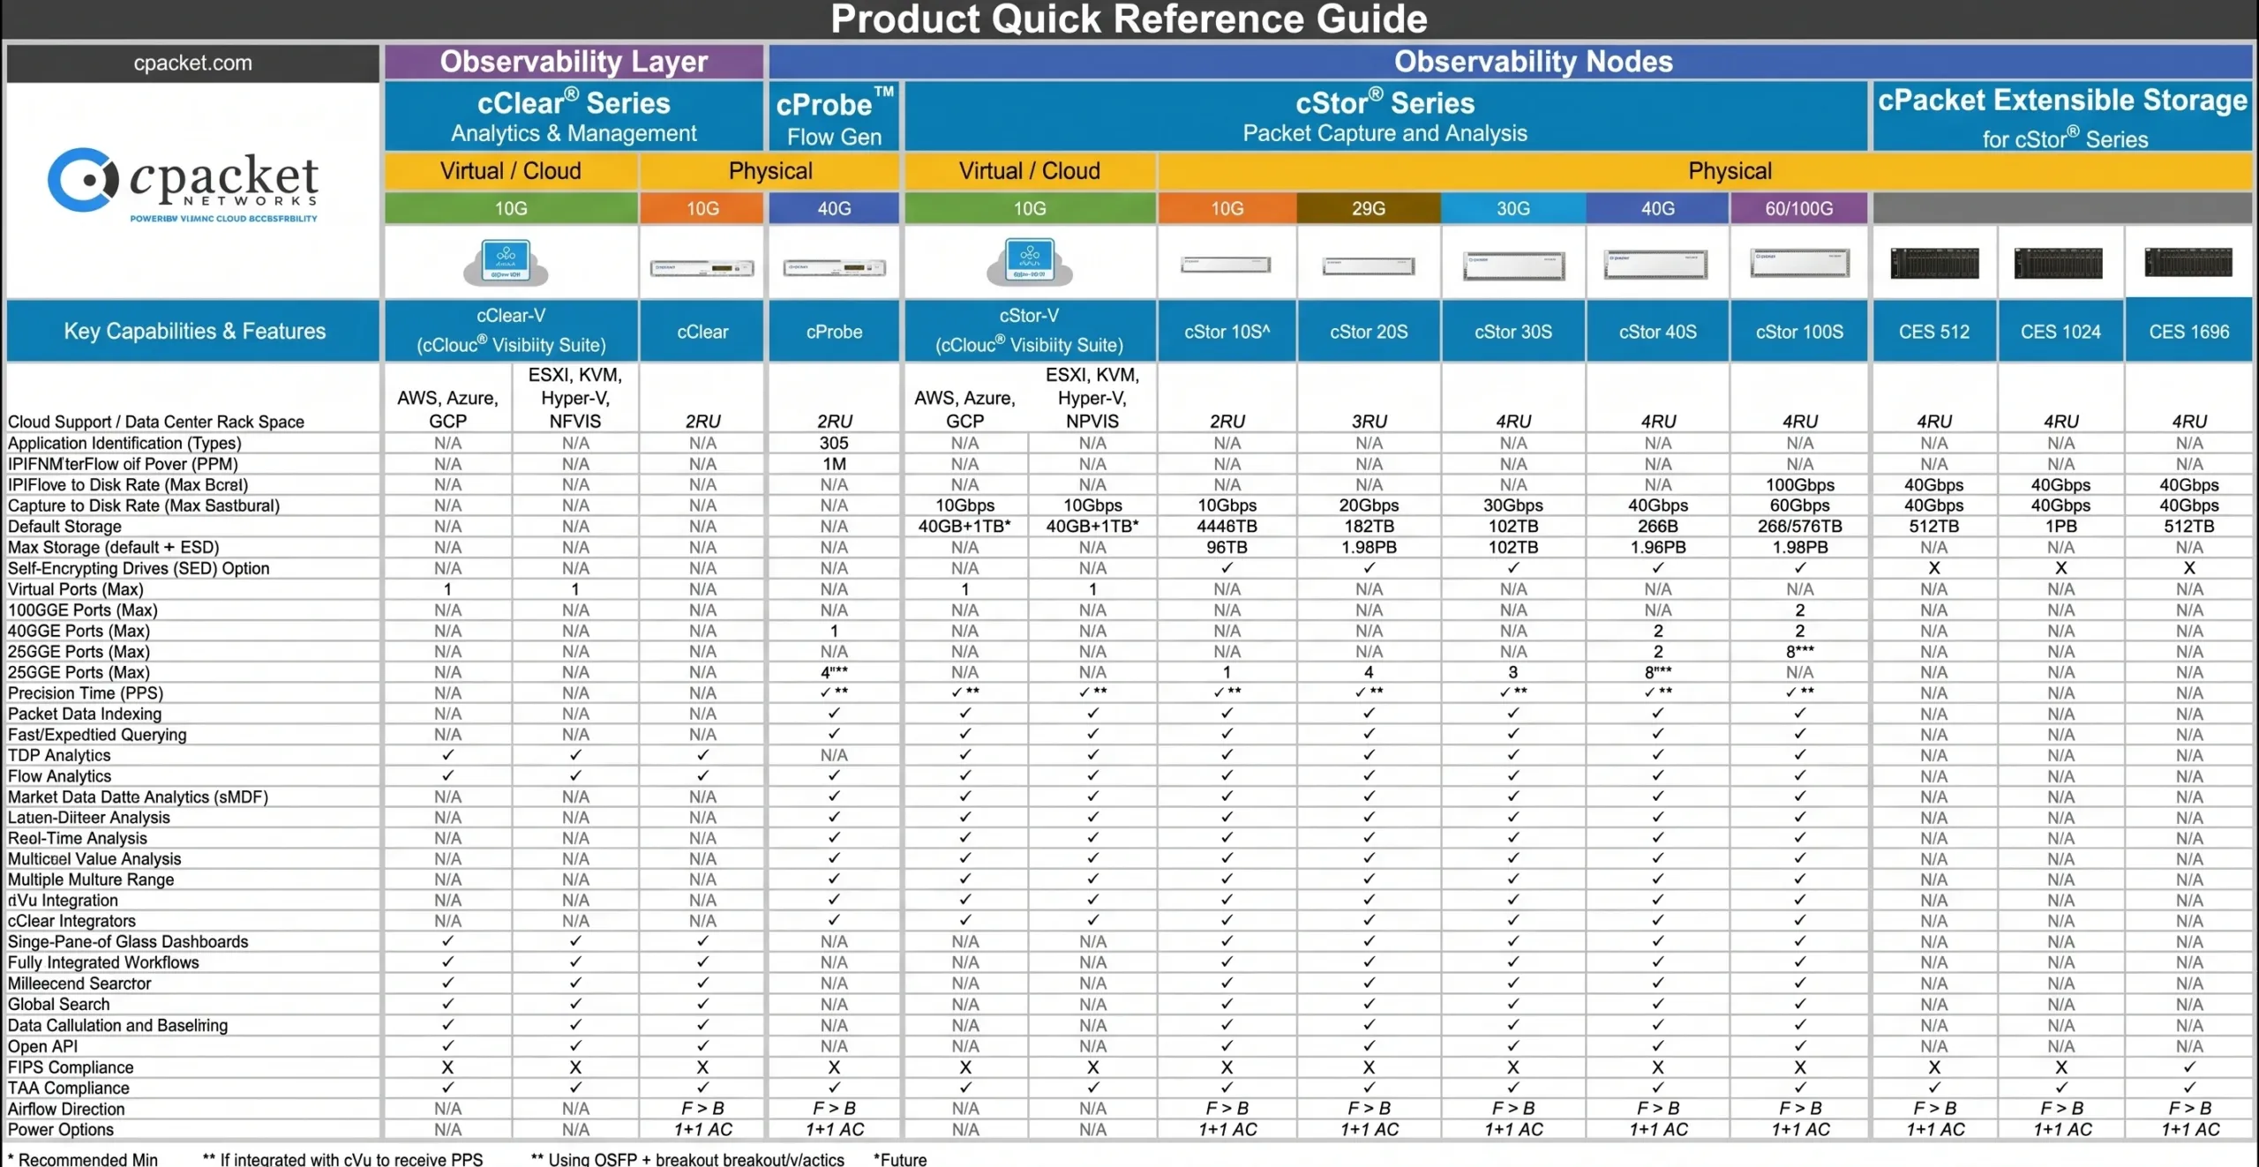Click the Market Data Datte Analytics row label
Screen dimensions: 2259x1167
[138, 797]
